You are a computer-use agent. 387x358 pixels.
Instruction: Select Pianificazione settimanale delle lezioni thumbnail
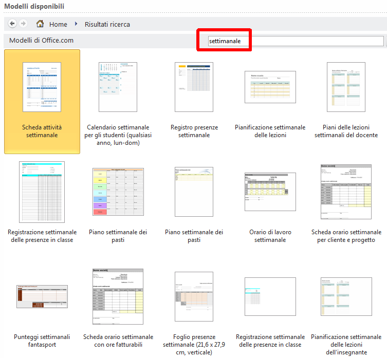(x=270, y=87)
